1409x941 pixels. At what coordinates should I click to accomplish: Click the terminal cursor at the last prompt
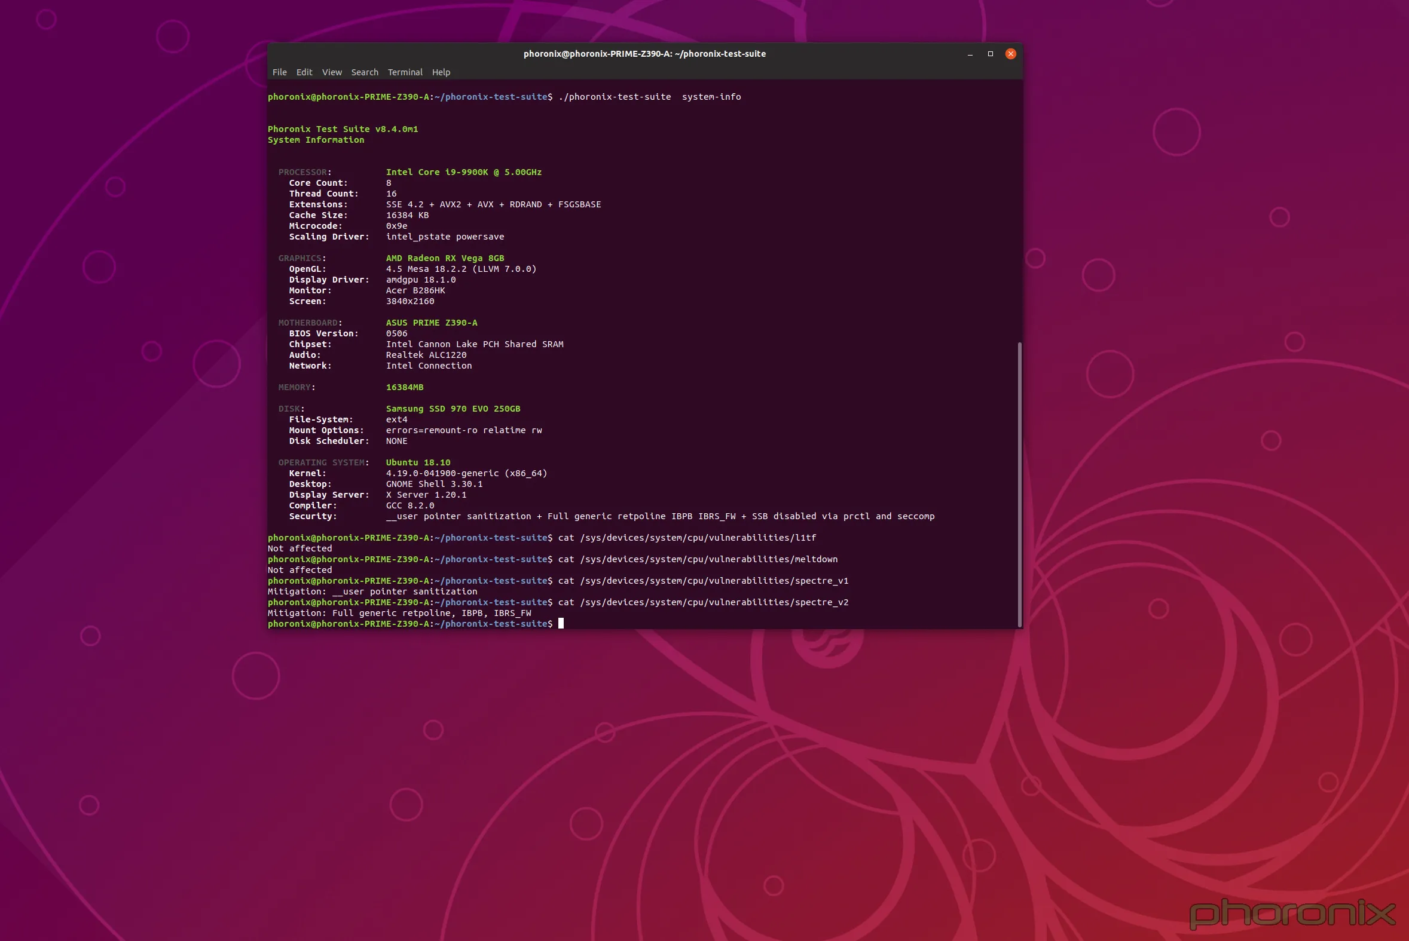561,624
